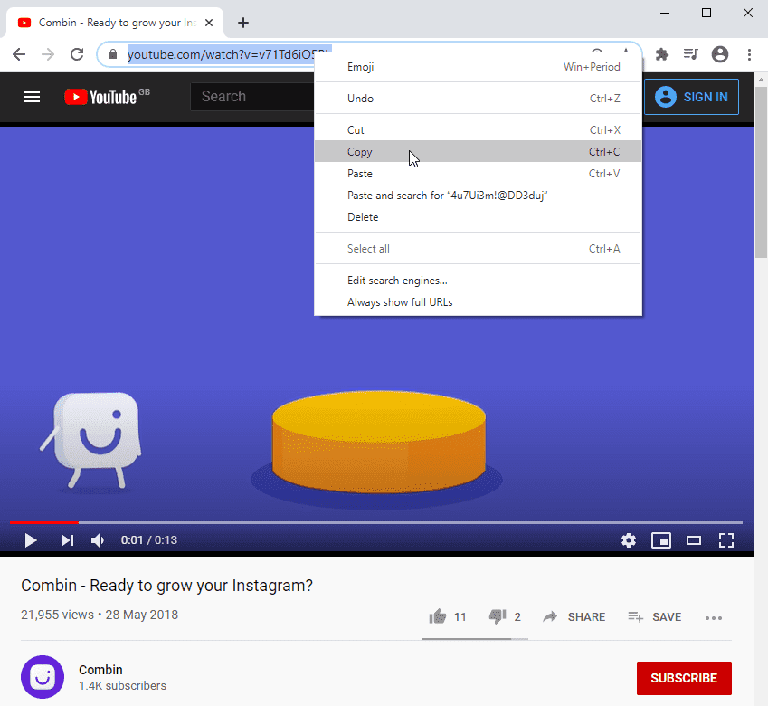This screenshot has height=706, width=768.
Task: Open the YouTube hamburger guide menu
Action: (32, 97)
